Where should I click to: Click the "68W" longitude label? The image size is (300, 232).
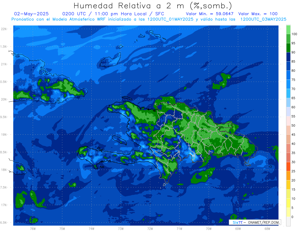click(267, 229)
